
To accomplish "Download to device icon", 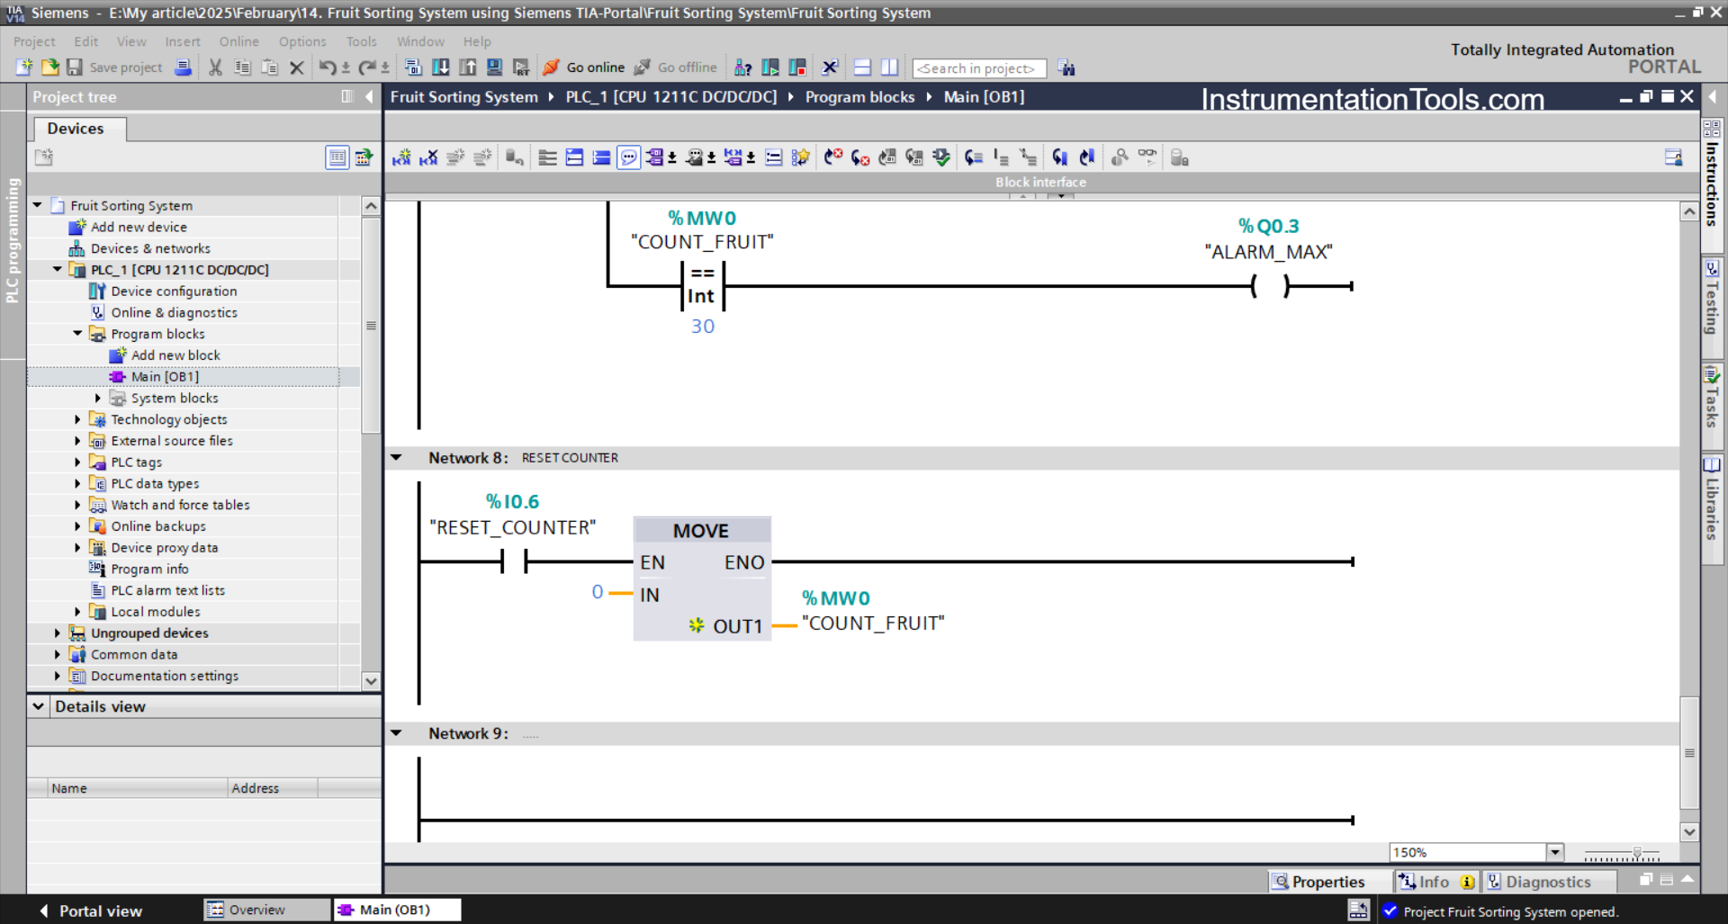I will (x=441, y=67).
